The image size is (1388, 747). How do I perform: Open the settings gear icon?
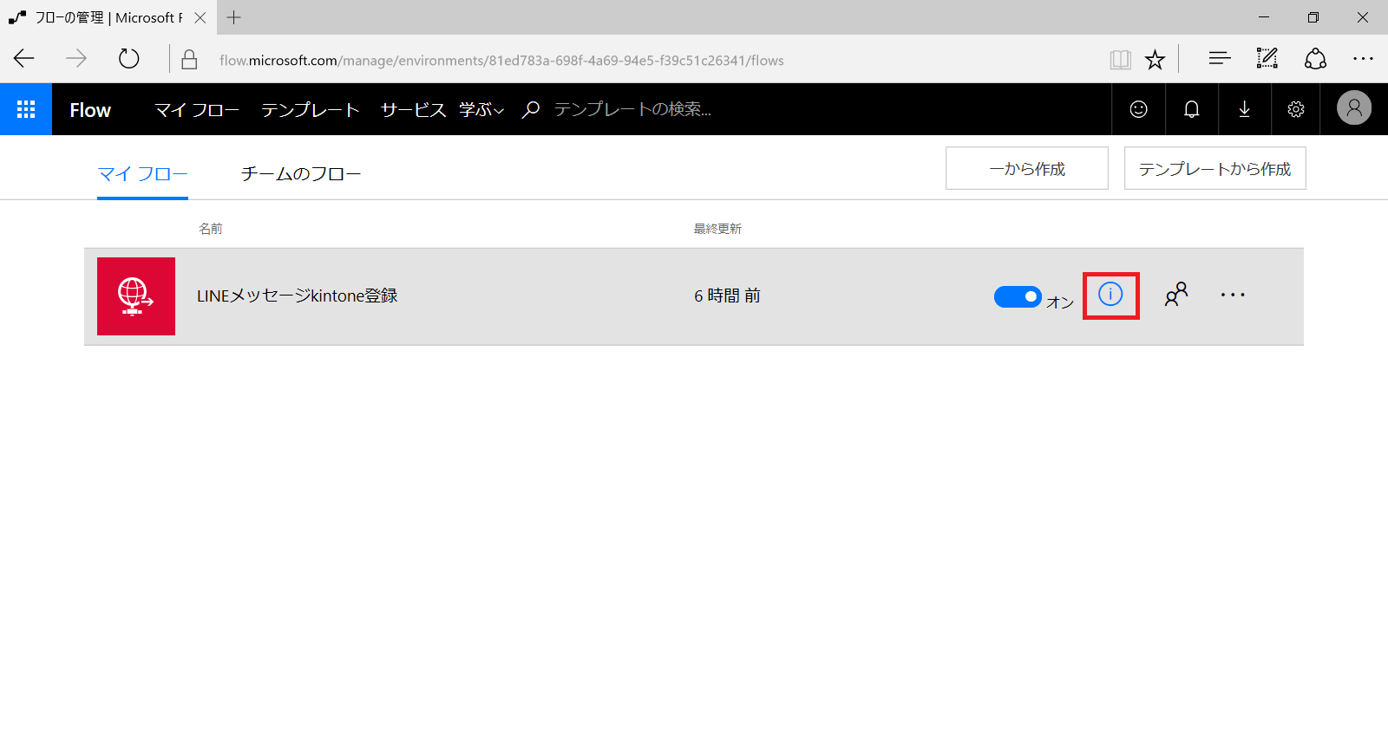1296,109
